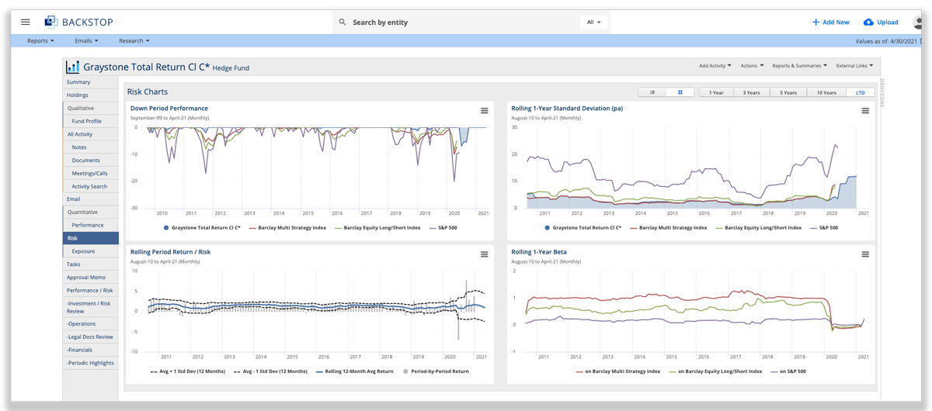
Task: Open the Meetings/Calls sidebar item
Action: click(x=91, y=174)
